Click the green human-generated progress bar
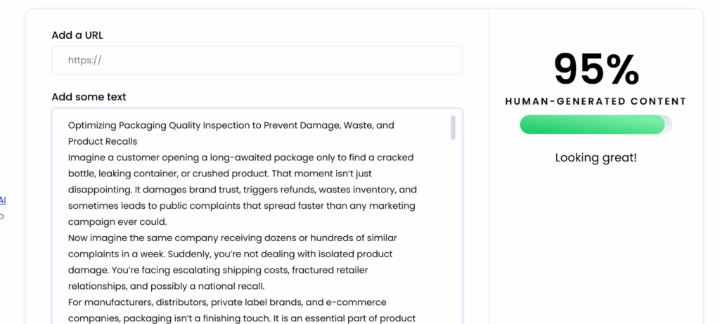The width and height of the screenshot is (720, 324). (591, 125)
